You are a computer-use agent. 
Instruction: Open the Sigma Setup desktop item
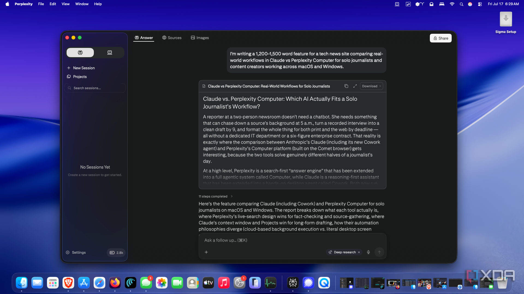[506, 23]
